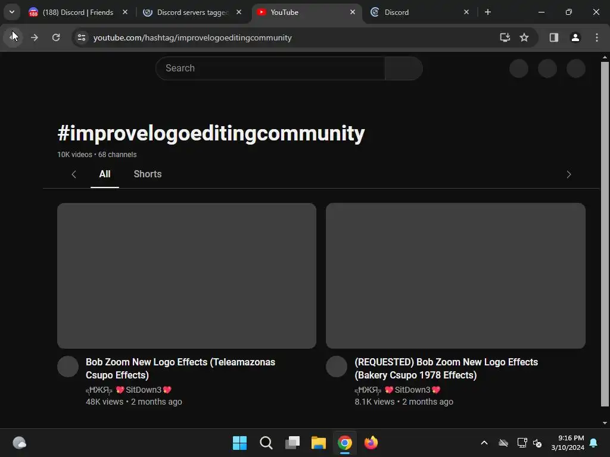This screenshot has height=457, width=610.
Task: Open Windows taskbar Search
Action: (266, 443)
